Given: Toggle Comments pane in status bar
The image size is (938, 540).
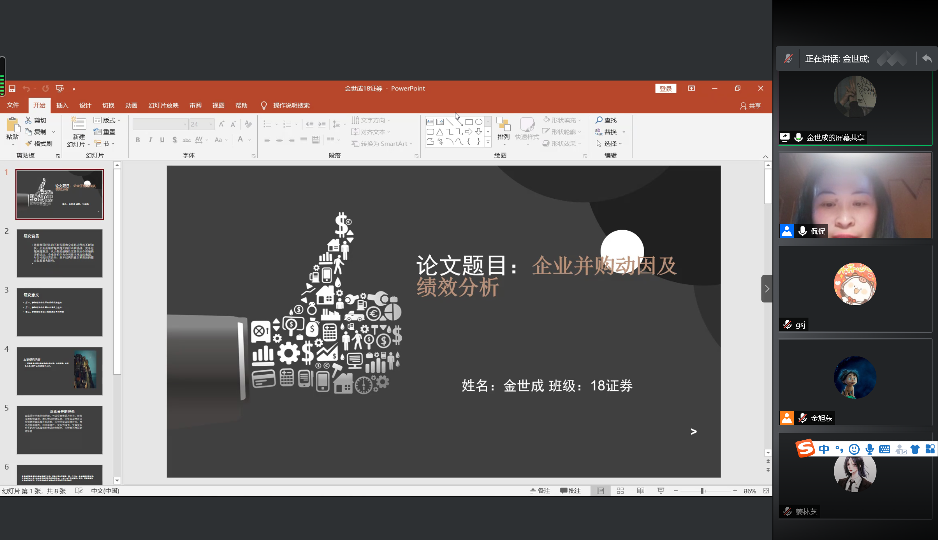Looking at the screenshot, I should [x=570, y=491].
